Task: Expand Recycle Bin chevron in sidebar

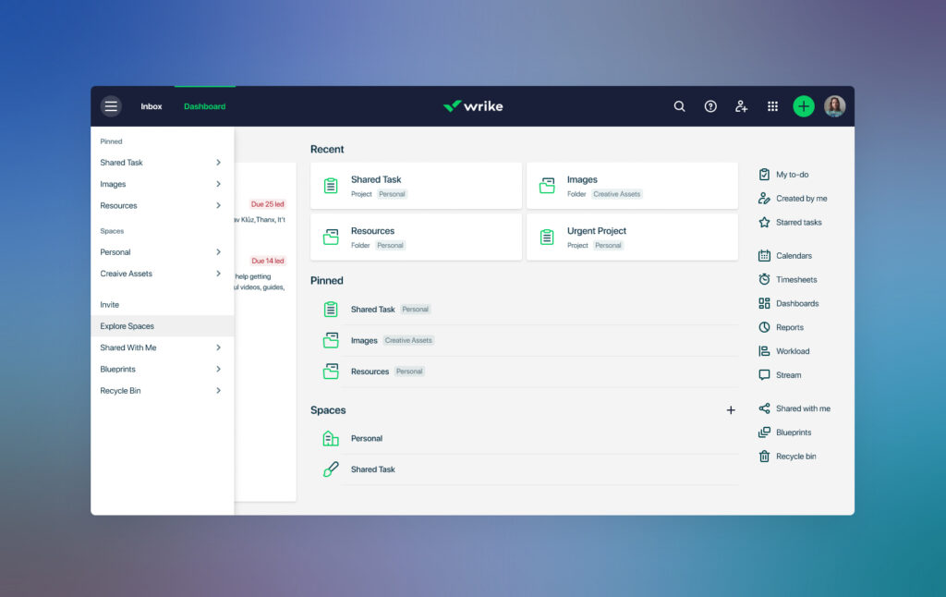Action: click(x=218, y=391)
